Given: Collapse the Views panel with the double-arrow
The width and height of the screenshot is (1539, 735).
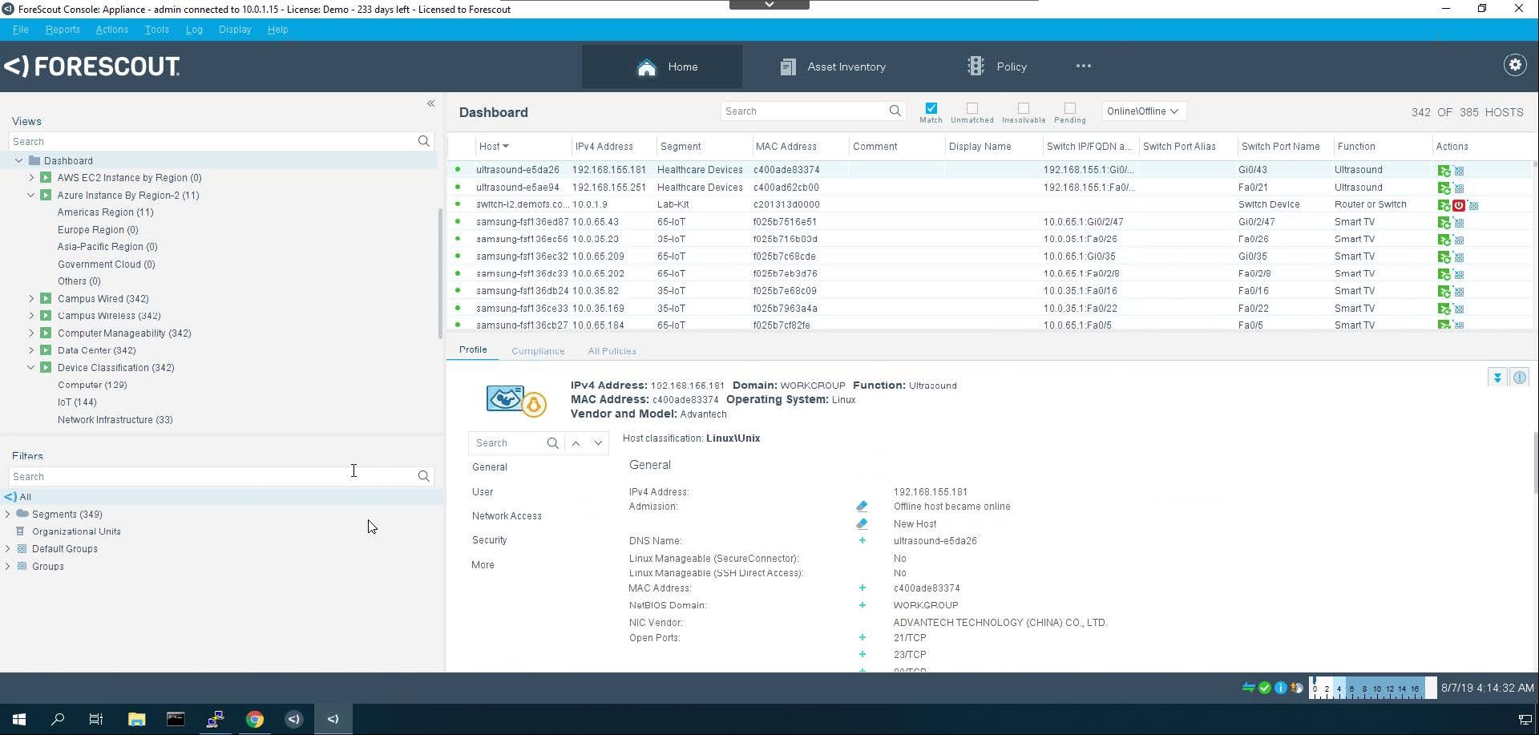Looking at the screenshot, I should coord(430,103).
